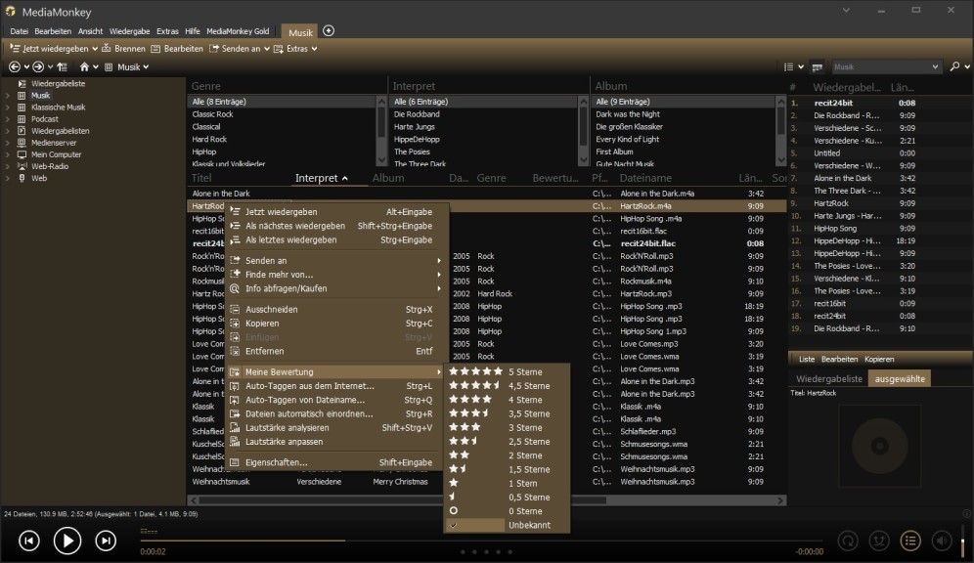The image size is (974, 563).
Task: Toggle repeat playback in the player bar
Action: click(850, 541)
